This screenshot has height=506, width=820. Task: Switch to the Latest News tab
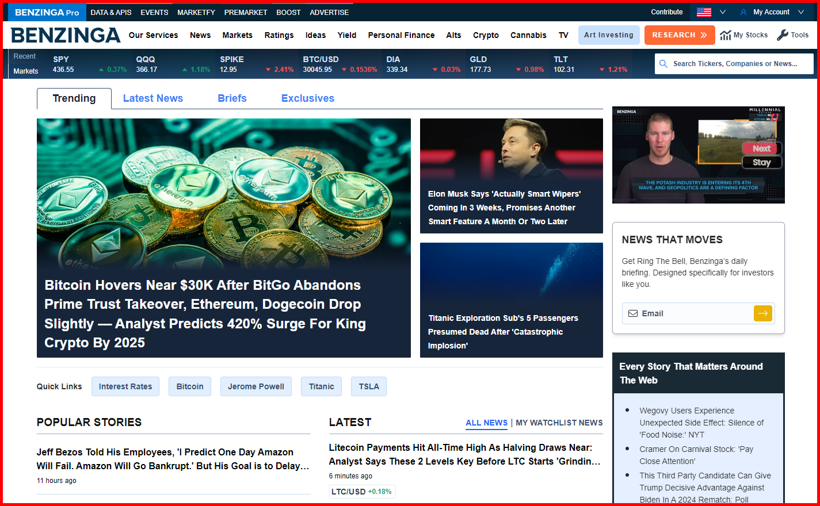pyautogui.click(x=152, y=98)
